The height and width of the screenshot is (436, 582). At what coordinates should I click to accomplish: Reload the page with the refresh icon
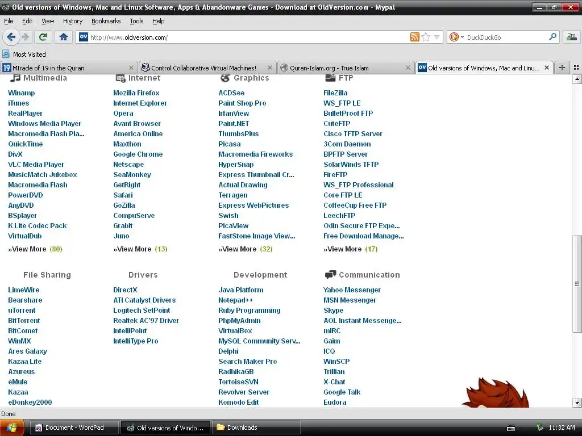(43, 37)
